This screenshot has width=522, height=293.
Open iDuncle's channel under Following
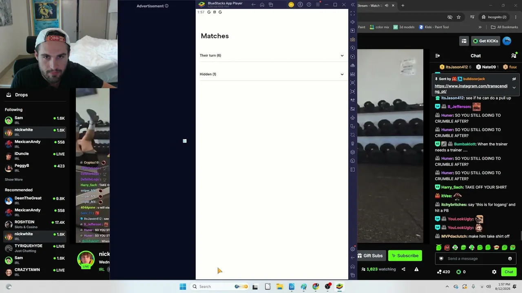(x=35, y=156)
